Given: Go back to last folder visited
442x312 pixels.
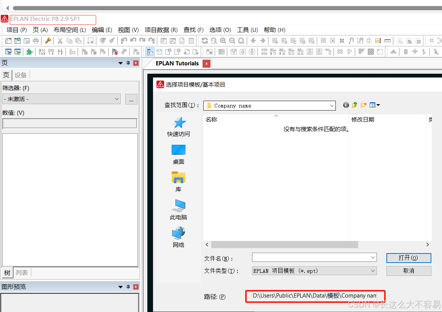Looking at the screenshot, I should pyautogui.click(x=346, y=105).
